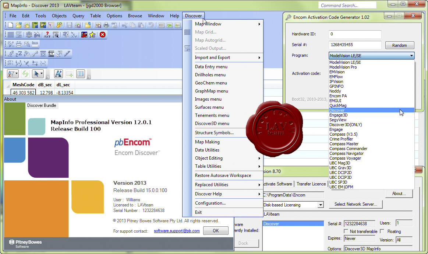Click the small zZ icon at the start of its toolbar
428x254 pixels.
(11, 53)
